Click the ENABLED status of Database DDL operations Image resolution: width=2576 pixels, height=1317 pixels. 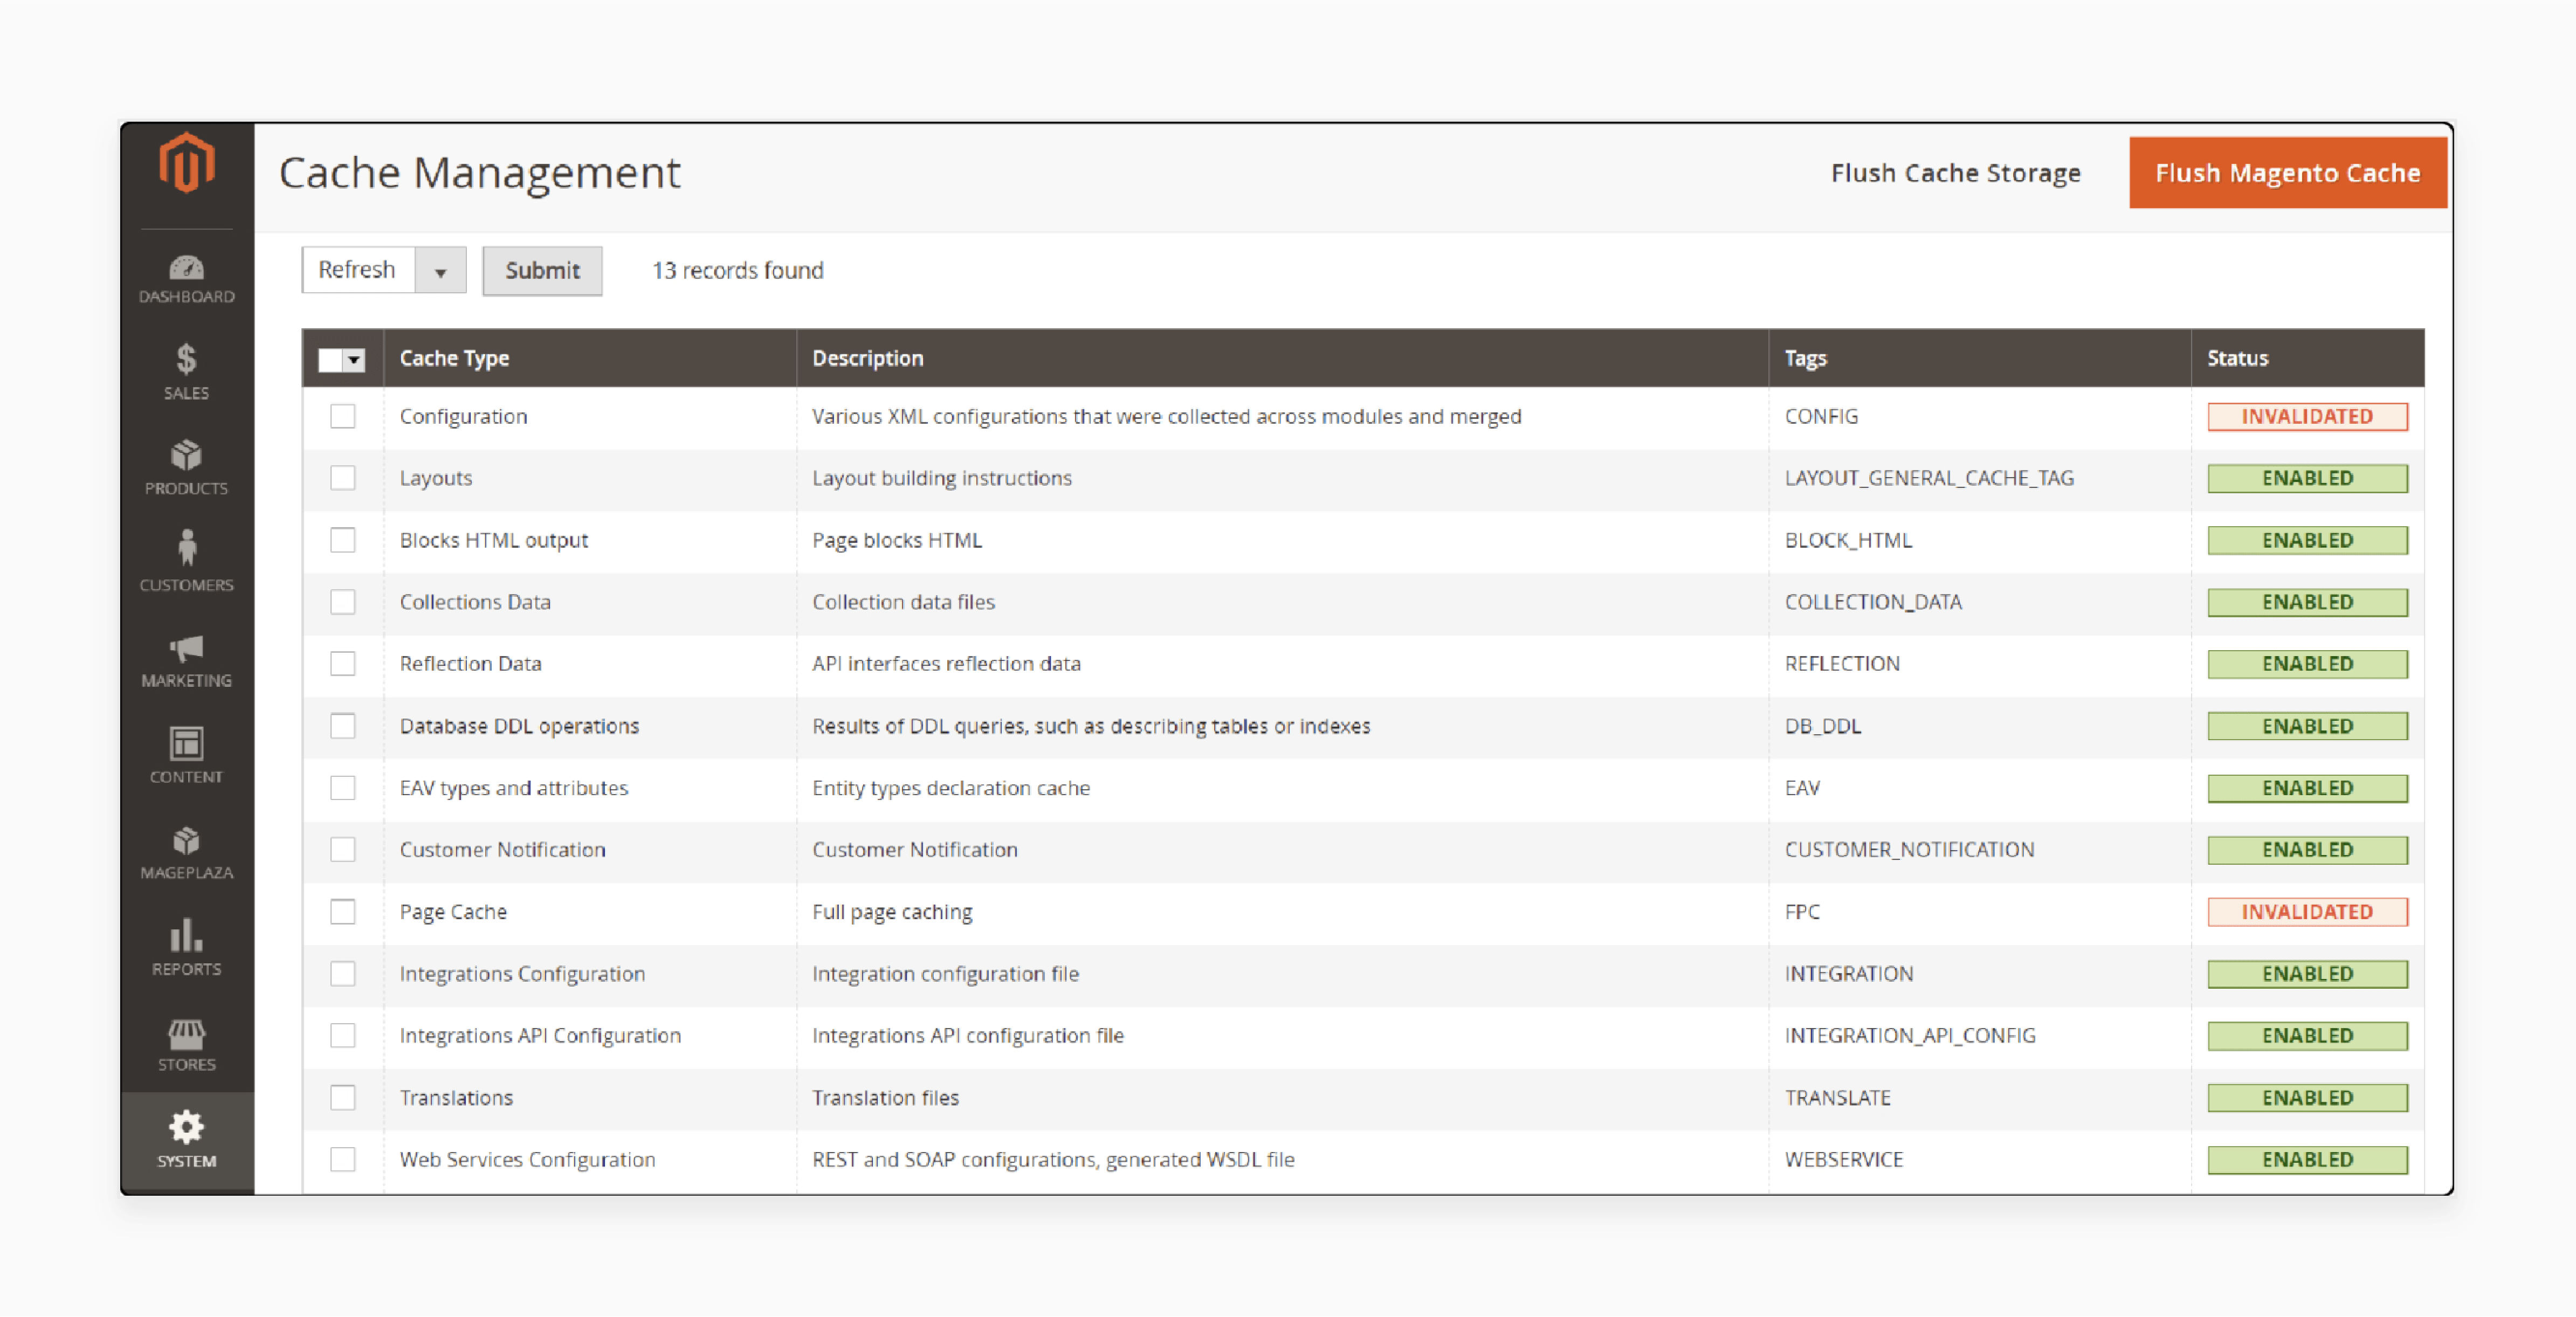click(x=2307, y=726)
